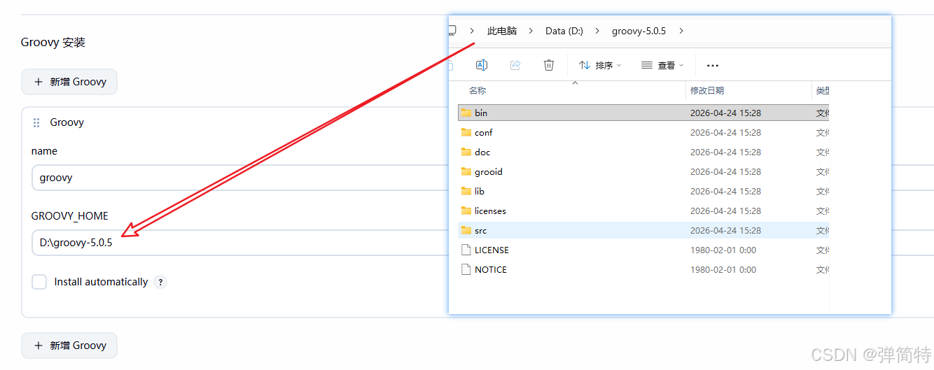This screenshot has width=934, height=370.
Task: Click the grooid folder icon
Action: [x=466, y=171]
